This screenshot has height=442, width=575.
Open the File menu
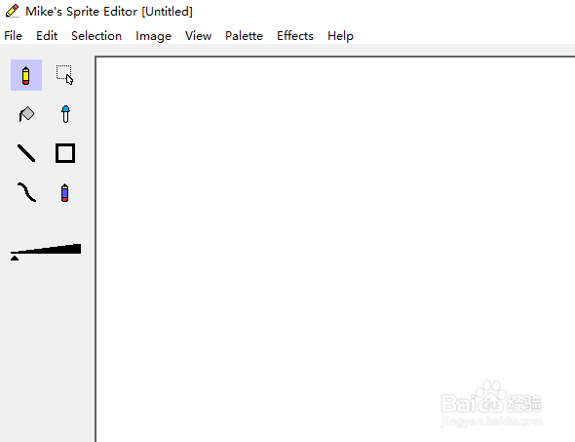coord(14,36)
